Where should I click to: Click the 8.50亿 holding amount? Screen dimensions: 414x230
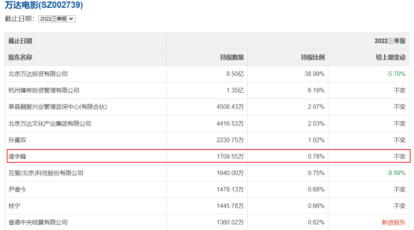click(x=235, y=74)
